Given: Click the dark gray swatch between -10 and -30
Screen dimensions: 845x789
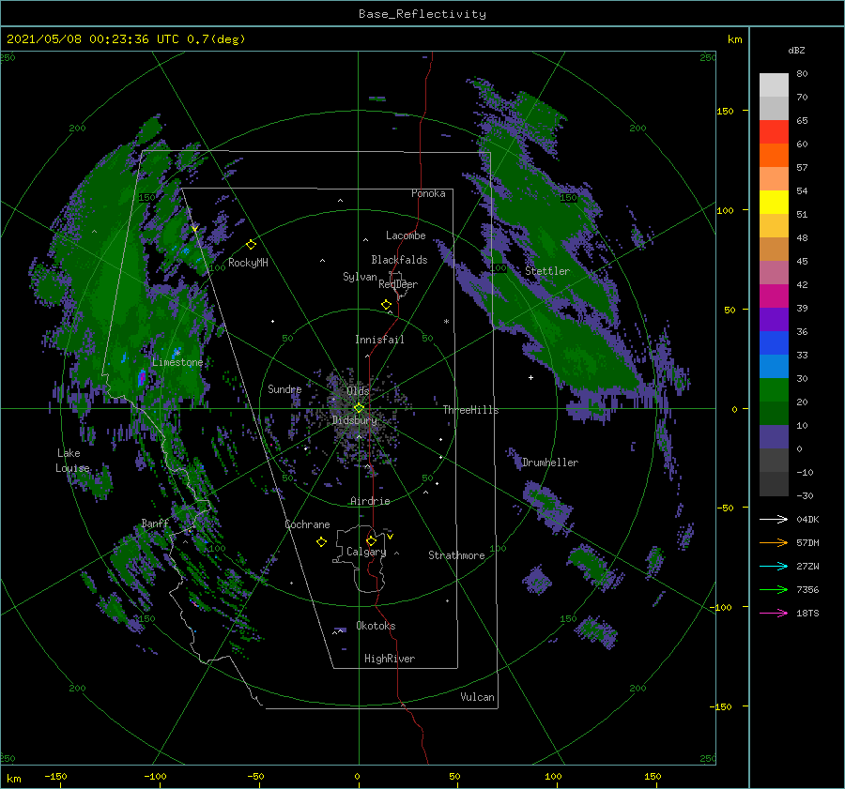Looking at the screenshot, I should tap(774, 484).
